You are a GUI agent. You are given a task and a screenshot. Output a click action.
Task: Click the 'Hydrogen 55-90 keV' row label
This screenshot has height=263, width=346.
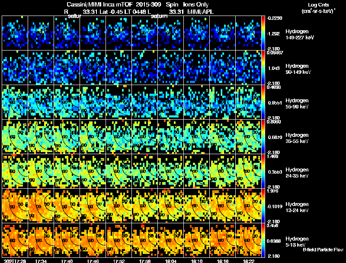(x=297, y=103)
